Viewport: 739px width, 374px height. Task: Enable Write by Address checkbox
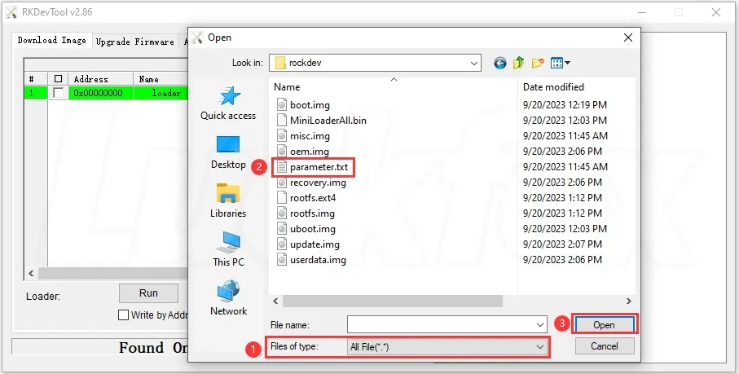click(x=123, y=315)
